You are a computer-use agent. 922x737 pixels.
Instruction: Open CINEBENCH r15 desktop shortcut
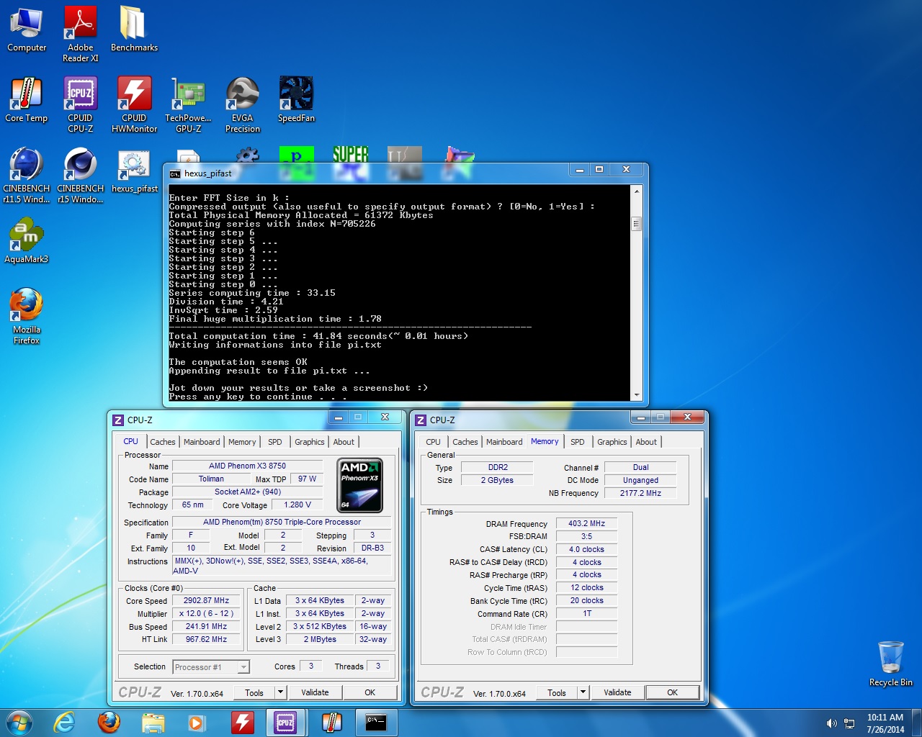81,175
